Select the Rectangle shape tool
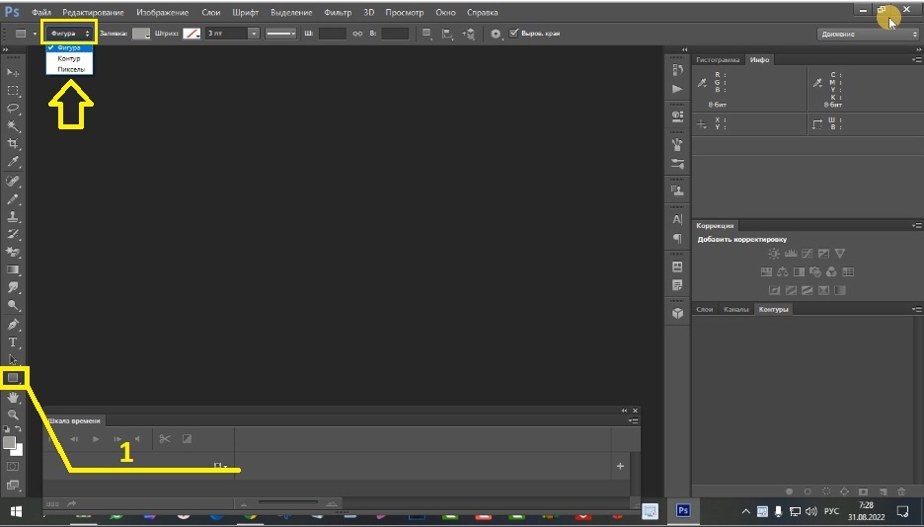This screenshot has height=527, width=924. (13, 378)
